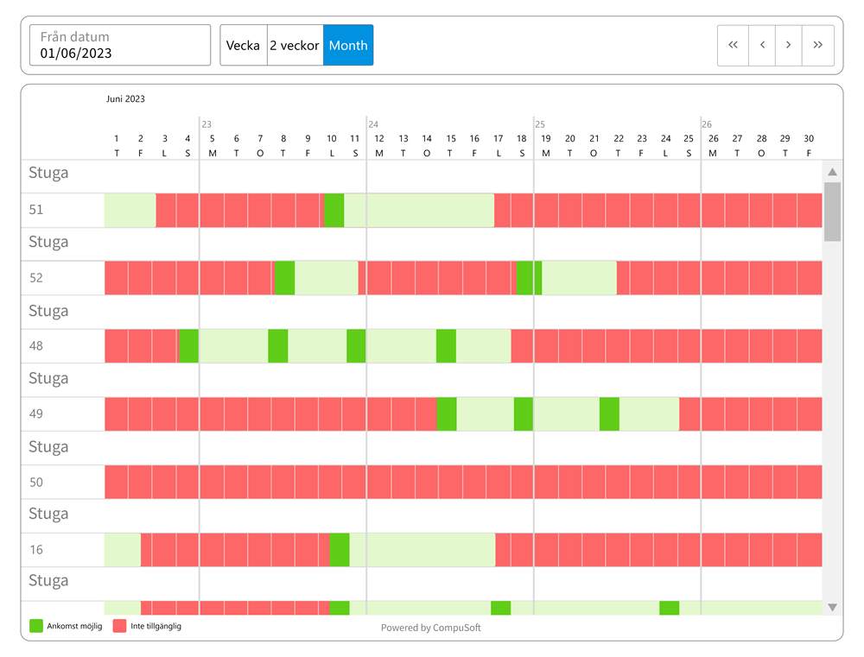Pick the green arrival cell on 4 June for Stuga 48
This screenshot has height=657, width=864.
[x=187, y=346]
